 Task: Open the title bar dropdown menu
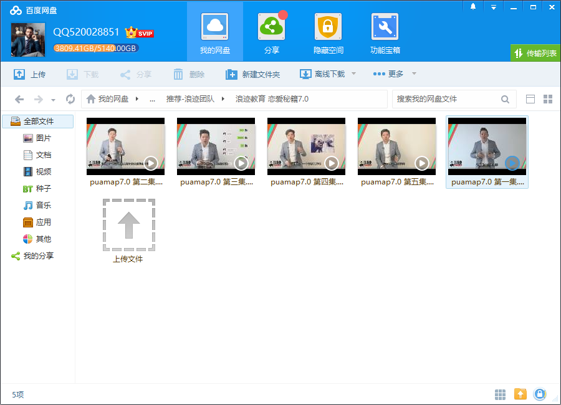pos(494,7)
